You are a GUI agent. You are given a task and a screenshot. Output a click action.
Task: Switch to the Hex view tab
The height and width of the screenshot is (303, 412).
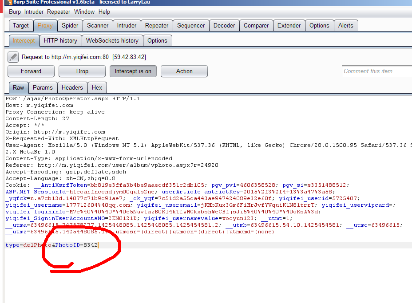[x=97, y=87]
